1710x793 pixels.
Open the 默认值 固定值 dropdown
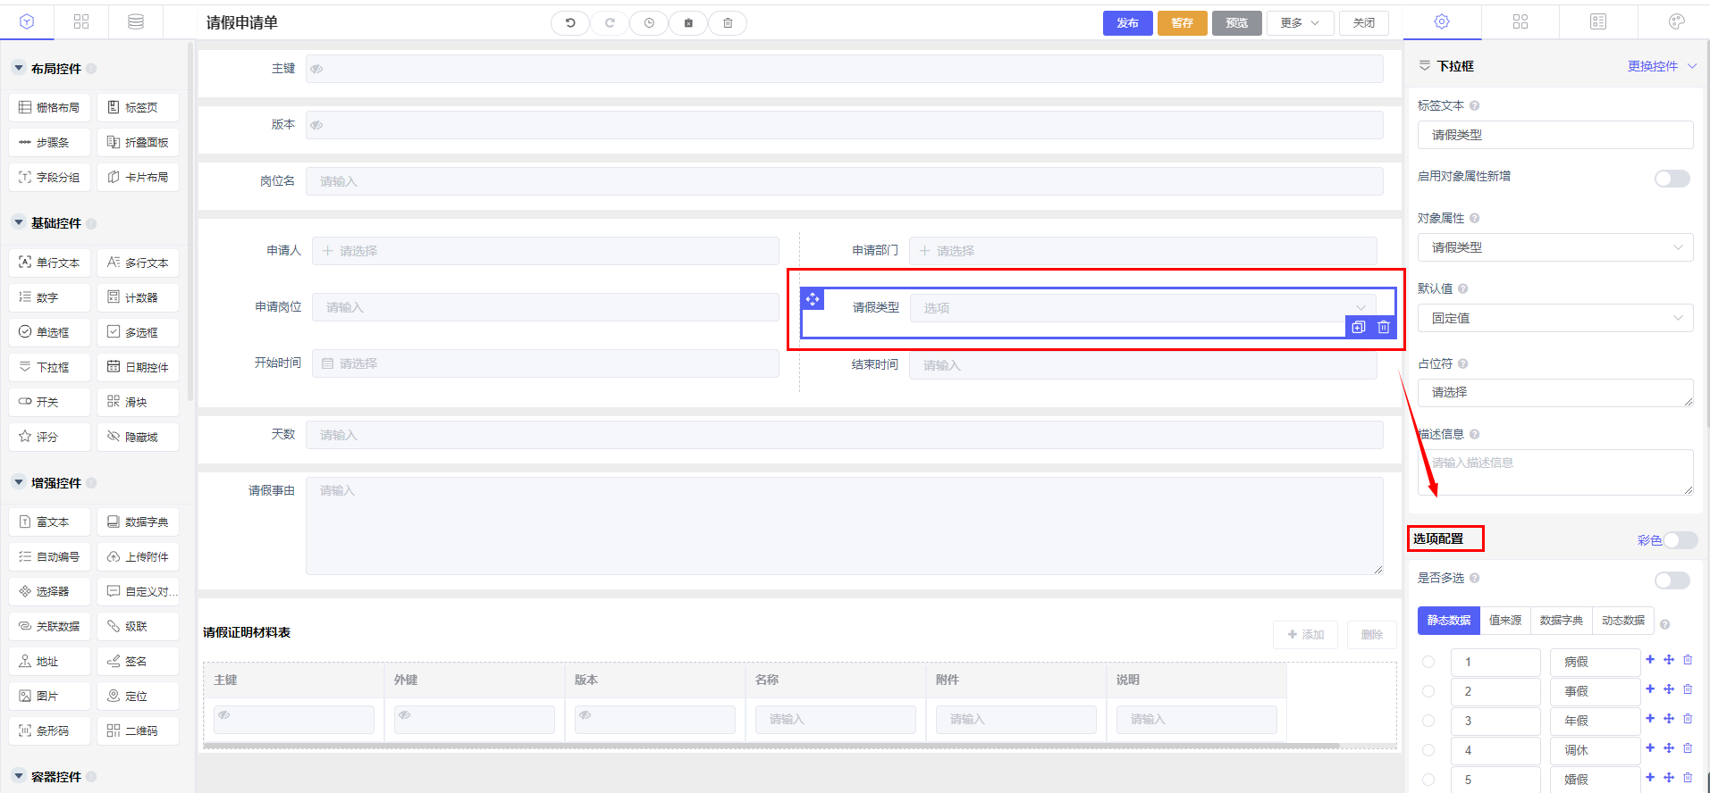1554,318
